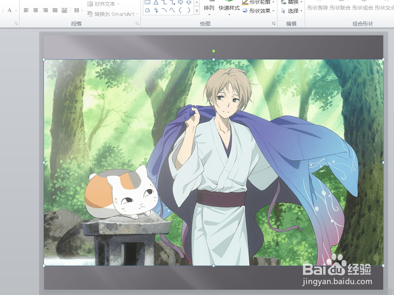
Task: Select the elbow arrow connector shape
Action: [x=172, y=2]
